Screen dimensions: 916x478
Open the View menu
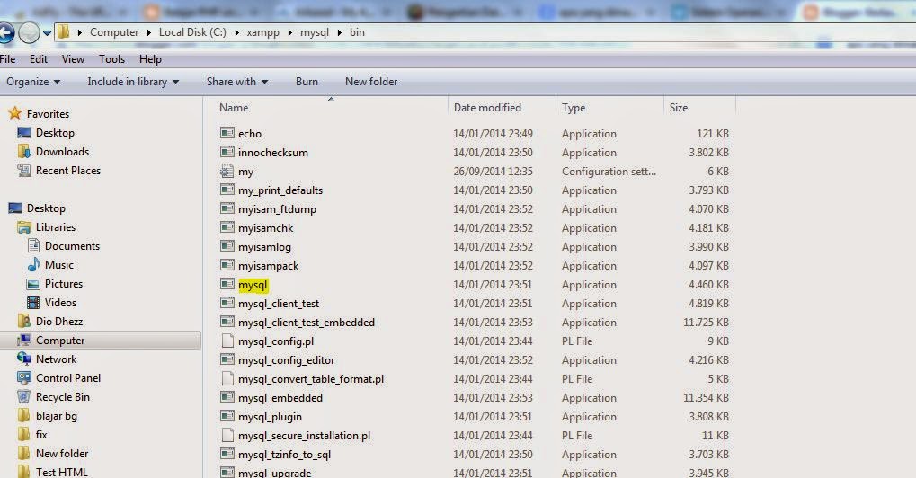pyautogui.click(x=73, y=59)
